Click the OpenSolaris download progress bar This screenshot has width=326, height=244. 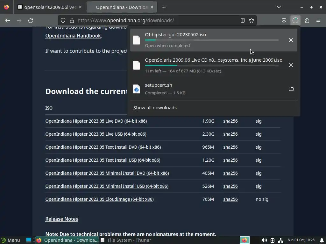tap(212, 65)
